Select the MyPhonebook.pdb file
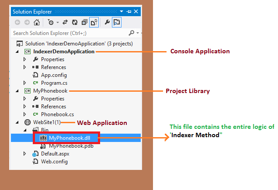The height and width of the screenshot is (190, 278). pos(71,146)
